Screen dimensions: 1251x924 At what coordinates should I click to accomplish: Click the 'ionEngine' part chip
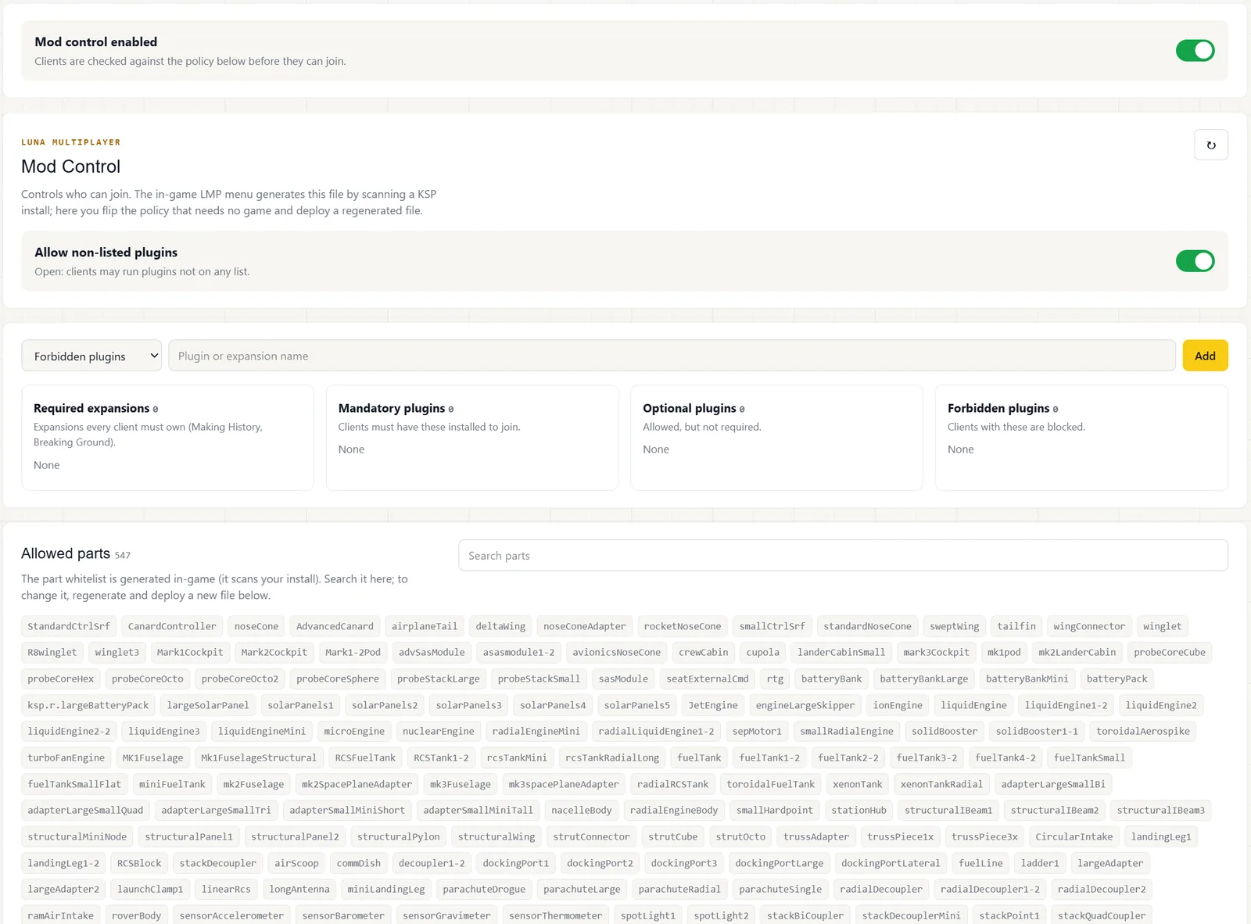pyautogui.click(x=898, y=705)
